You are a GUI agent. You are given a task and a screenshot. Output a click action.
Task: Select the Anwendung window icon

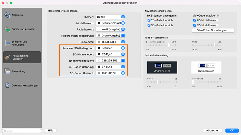[x=7, y=71]
